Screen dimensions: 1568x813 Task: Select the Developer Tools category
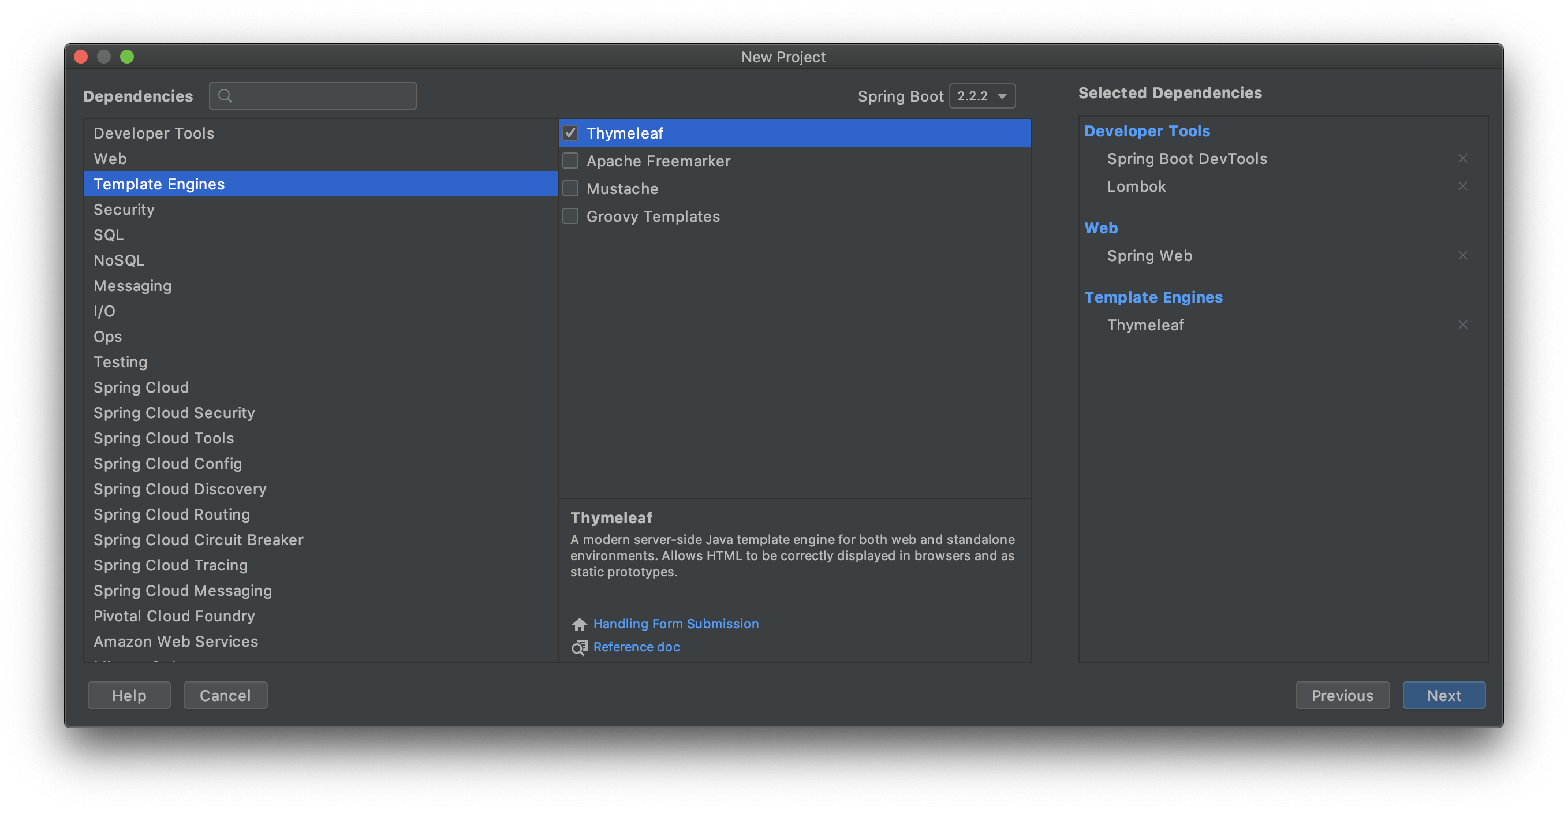click(154, 133)
